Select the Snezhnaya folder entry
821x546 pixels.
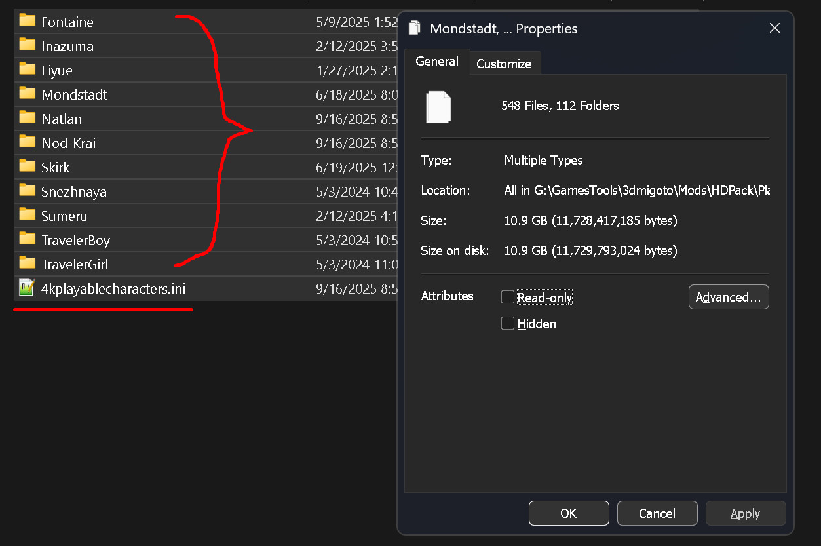(x=74, y=191)
